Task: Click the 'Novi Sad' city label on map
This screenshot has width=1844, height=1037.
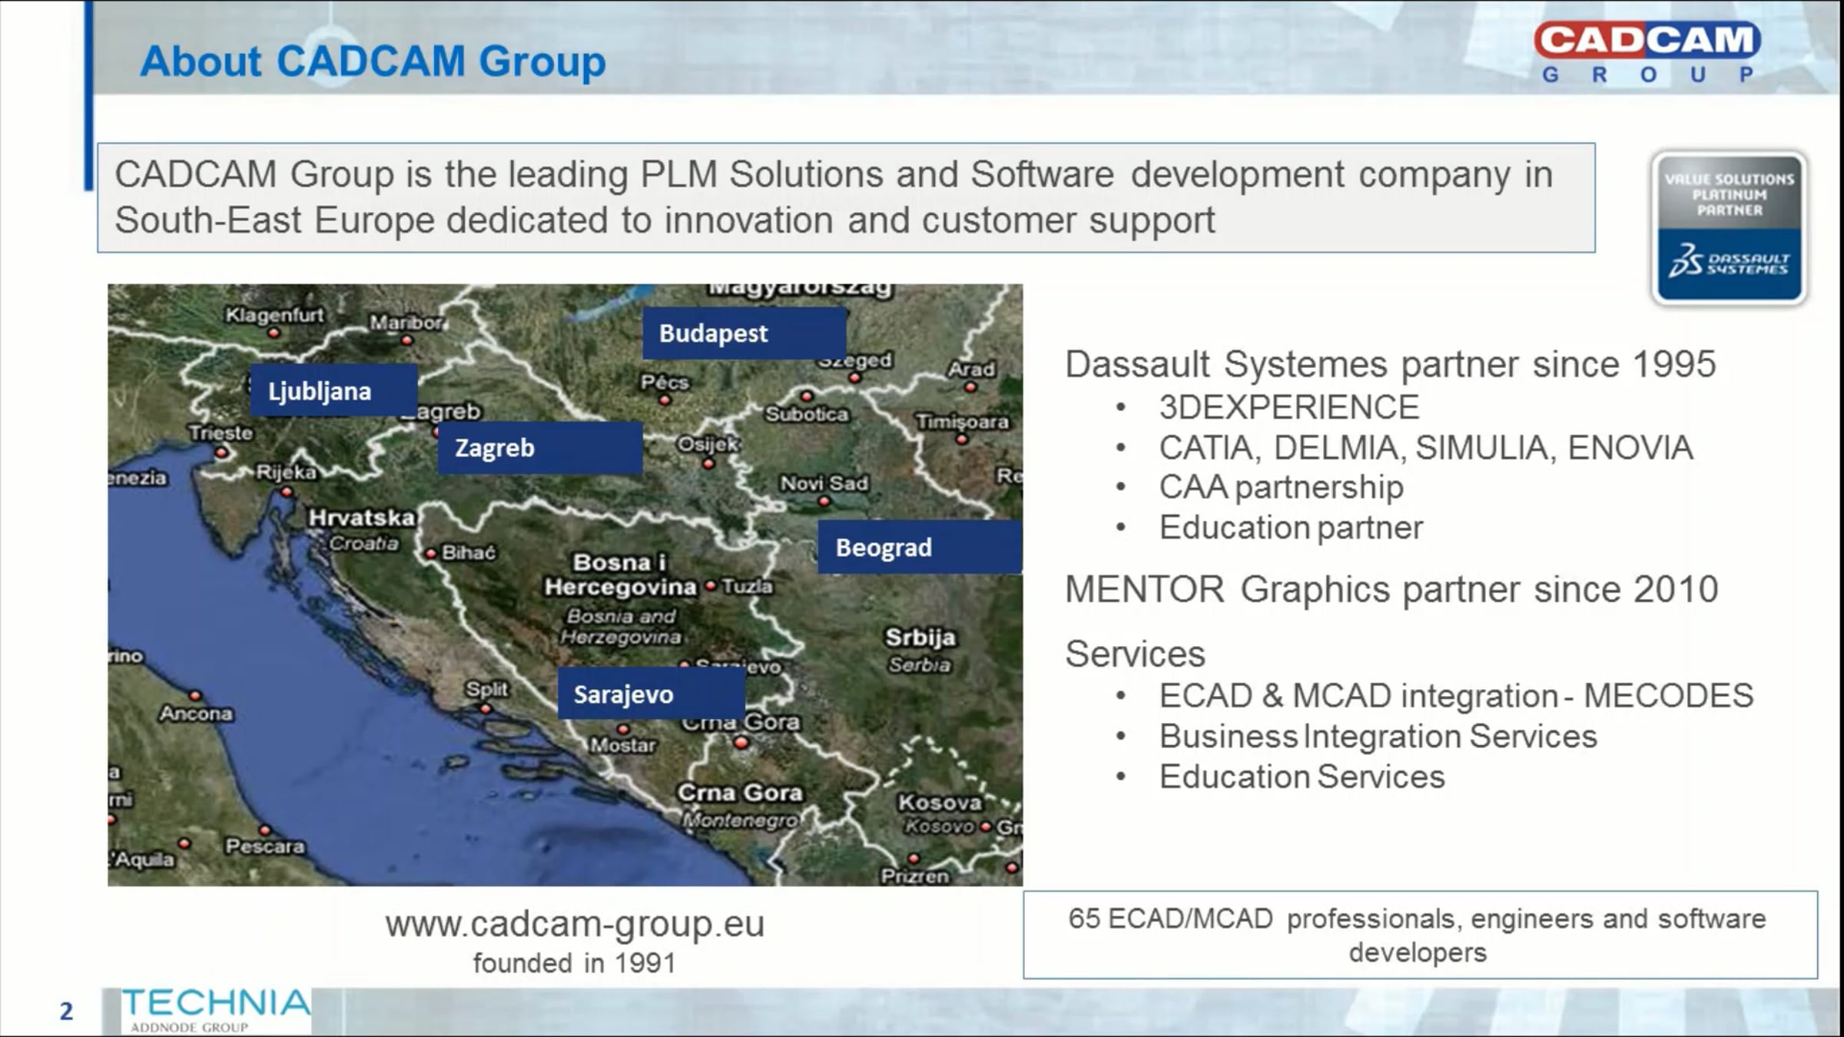Action: pos(824,483)
